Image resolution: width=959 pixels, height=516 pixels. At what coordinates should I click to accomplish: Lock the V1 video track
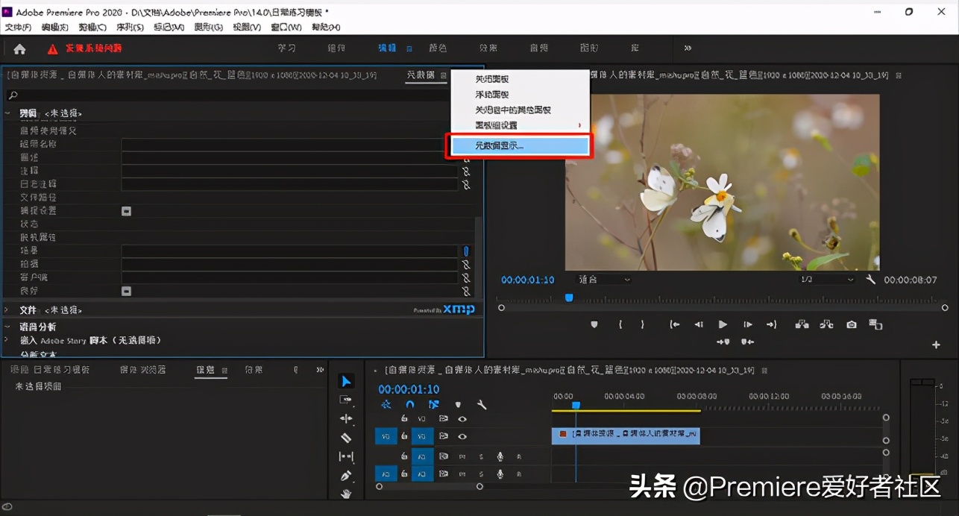[x=404, y=436]
